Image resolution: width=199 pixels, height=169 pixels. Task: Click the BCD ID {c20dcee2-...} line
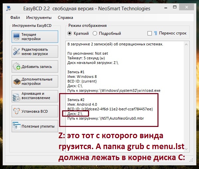point(110,109)
